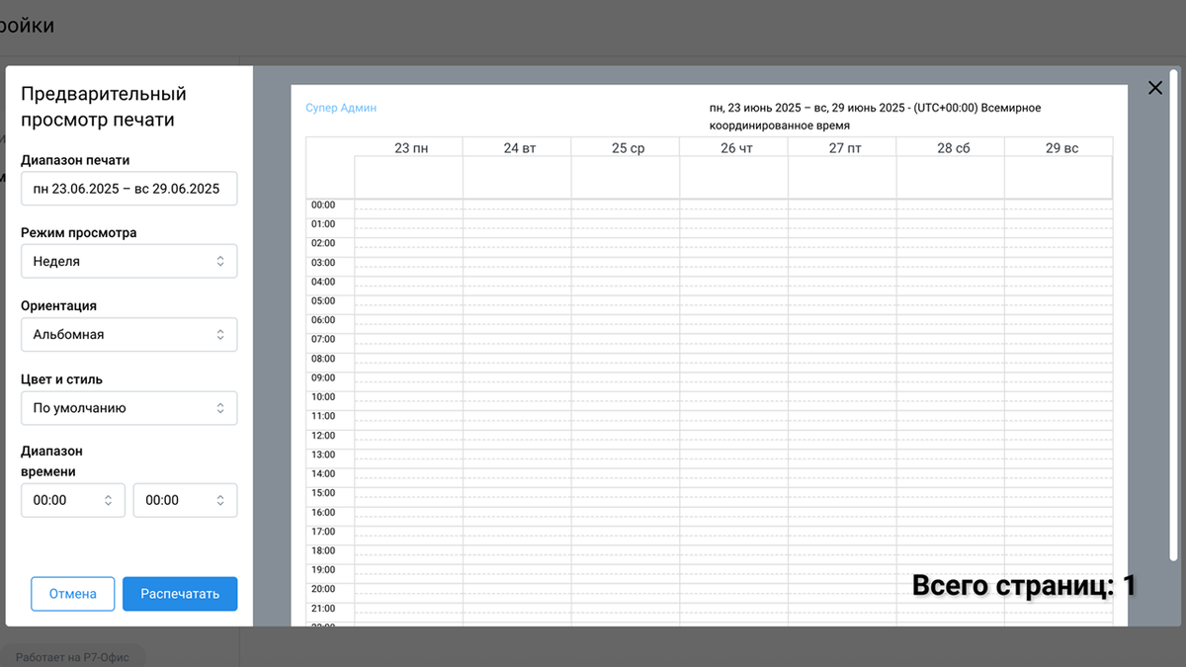Select the 24 вт column header

(x=520, y=148)
